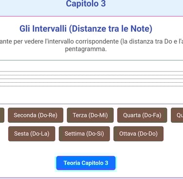The height and width of the screenshot is (179, 183).
Task: Click the empty space above the staff lines
Action: pyautogui.click(x=91, y=66)
